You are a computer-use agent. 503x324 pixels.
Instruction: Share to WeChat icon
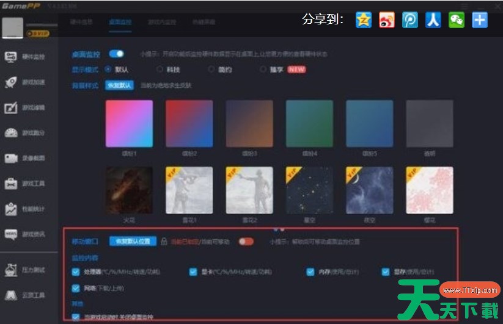(456, 20)
